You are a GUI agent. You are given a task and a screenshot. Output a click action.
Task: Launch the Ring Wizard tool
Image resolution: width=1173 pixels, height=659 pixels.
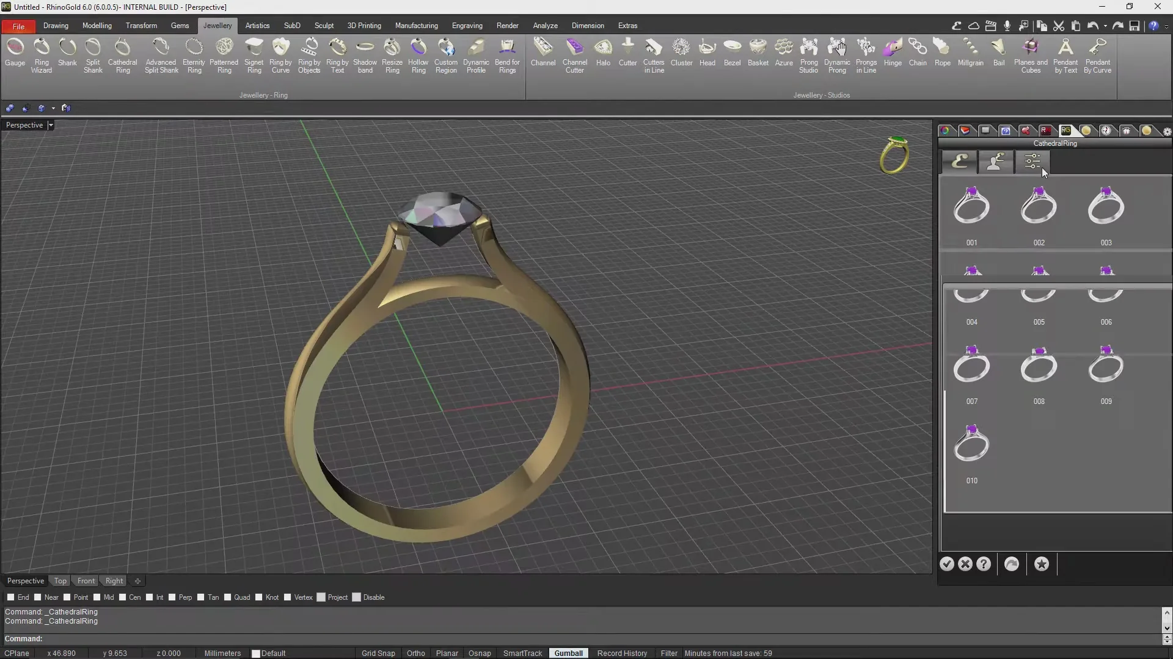(x=42, y=56)
